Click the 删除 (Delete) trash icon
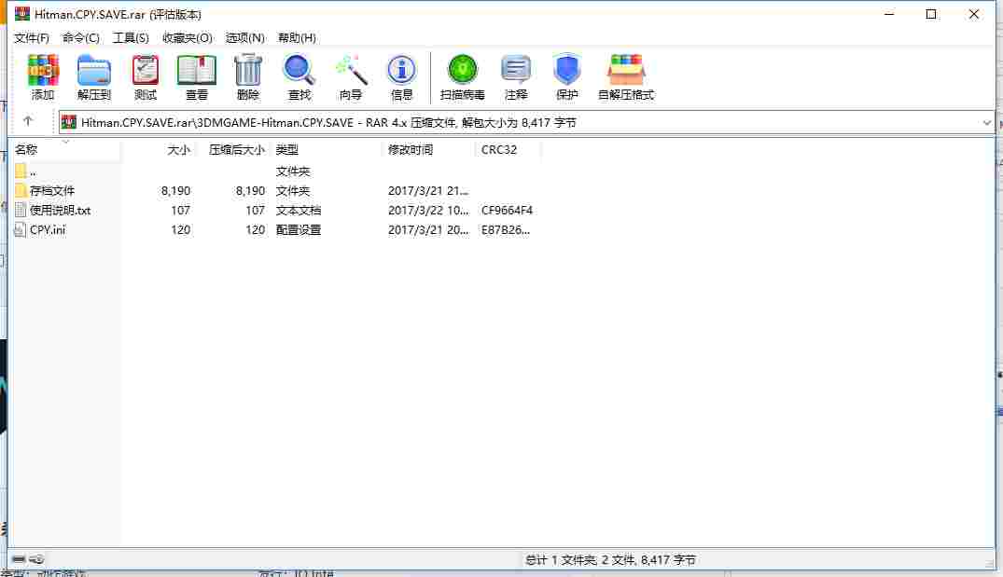Screen dimensions: 1003x577 coord(248,70)
